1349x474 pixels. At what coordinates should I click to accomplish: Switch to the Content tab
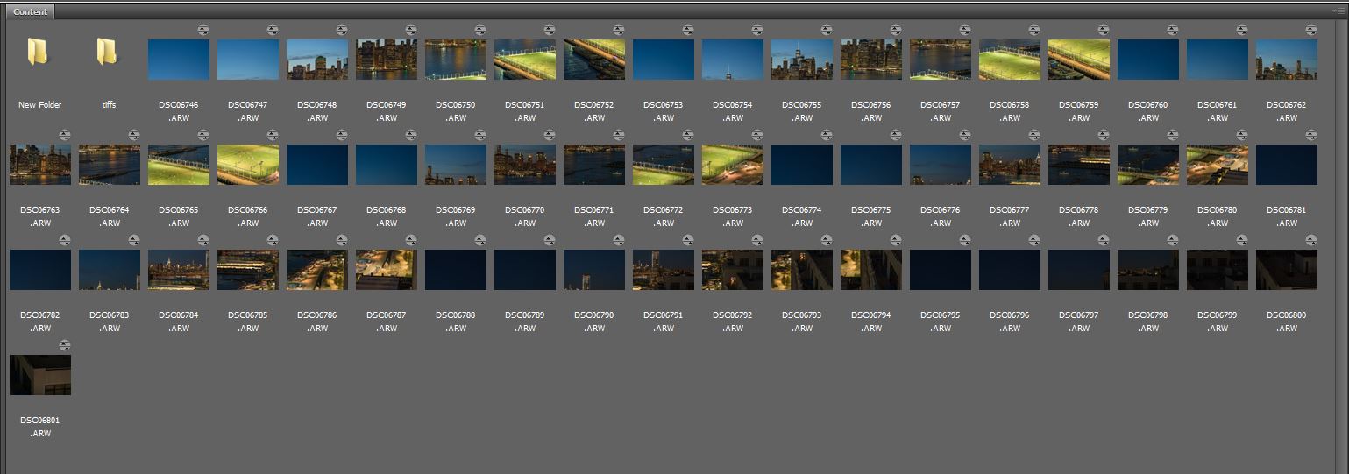[30, 11]
